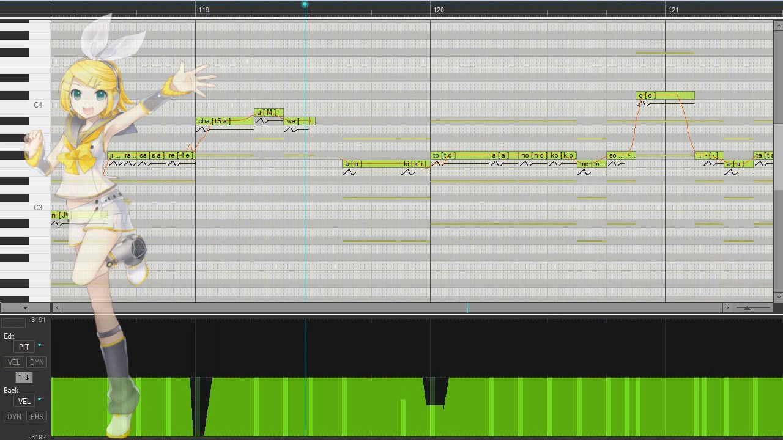
Task: Toggle the DYN button under Back
Action: pyautogui.click(x=14, y=416)
